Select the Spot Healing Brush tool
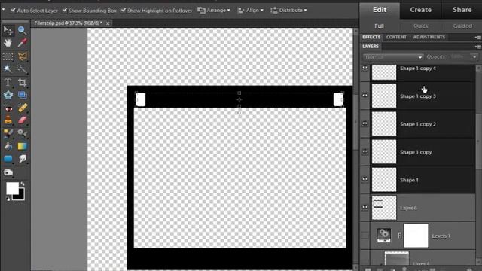Viewport: 482px width, 271px height. point(22,108)
